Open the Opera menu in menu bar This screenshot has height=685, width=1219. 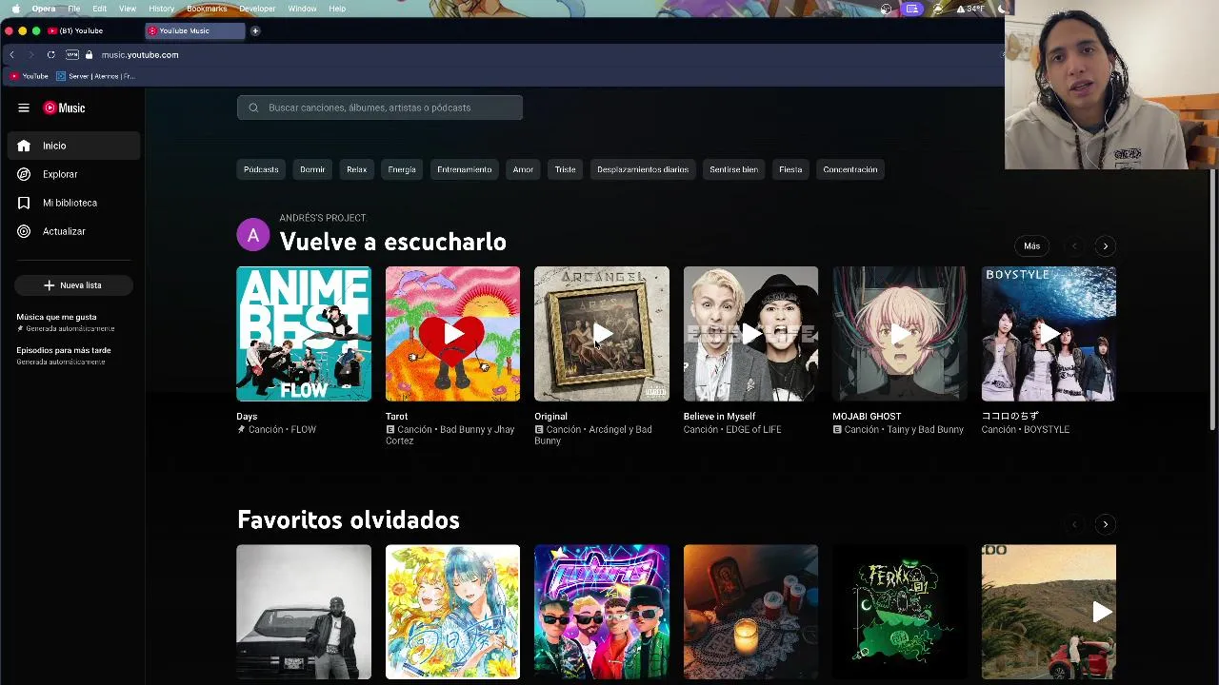click(x=44, y=9)
